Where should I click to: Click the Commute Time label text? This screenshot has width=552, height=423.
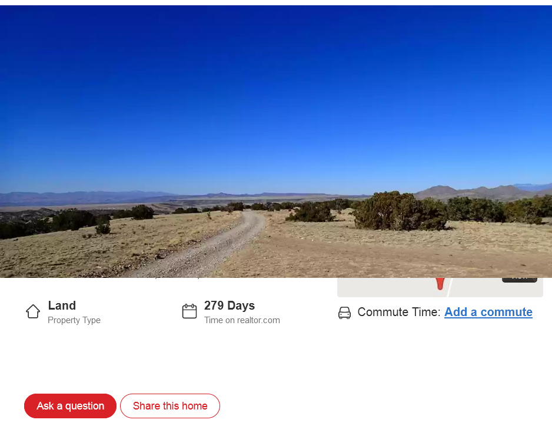pos(399,312)
